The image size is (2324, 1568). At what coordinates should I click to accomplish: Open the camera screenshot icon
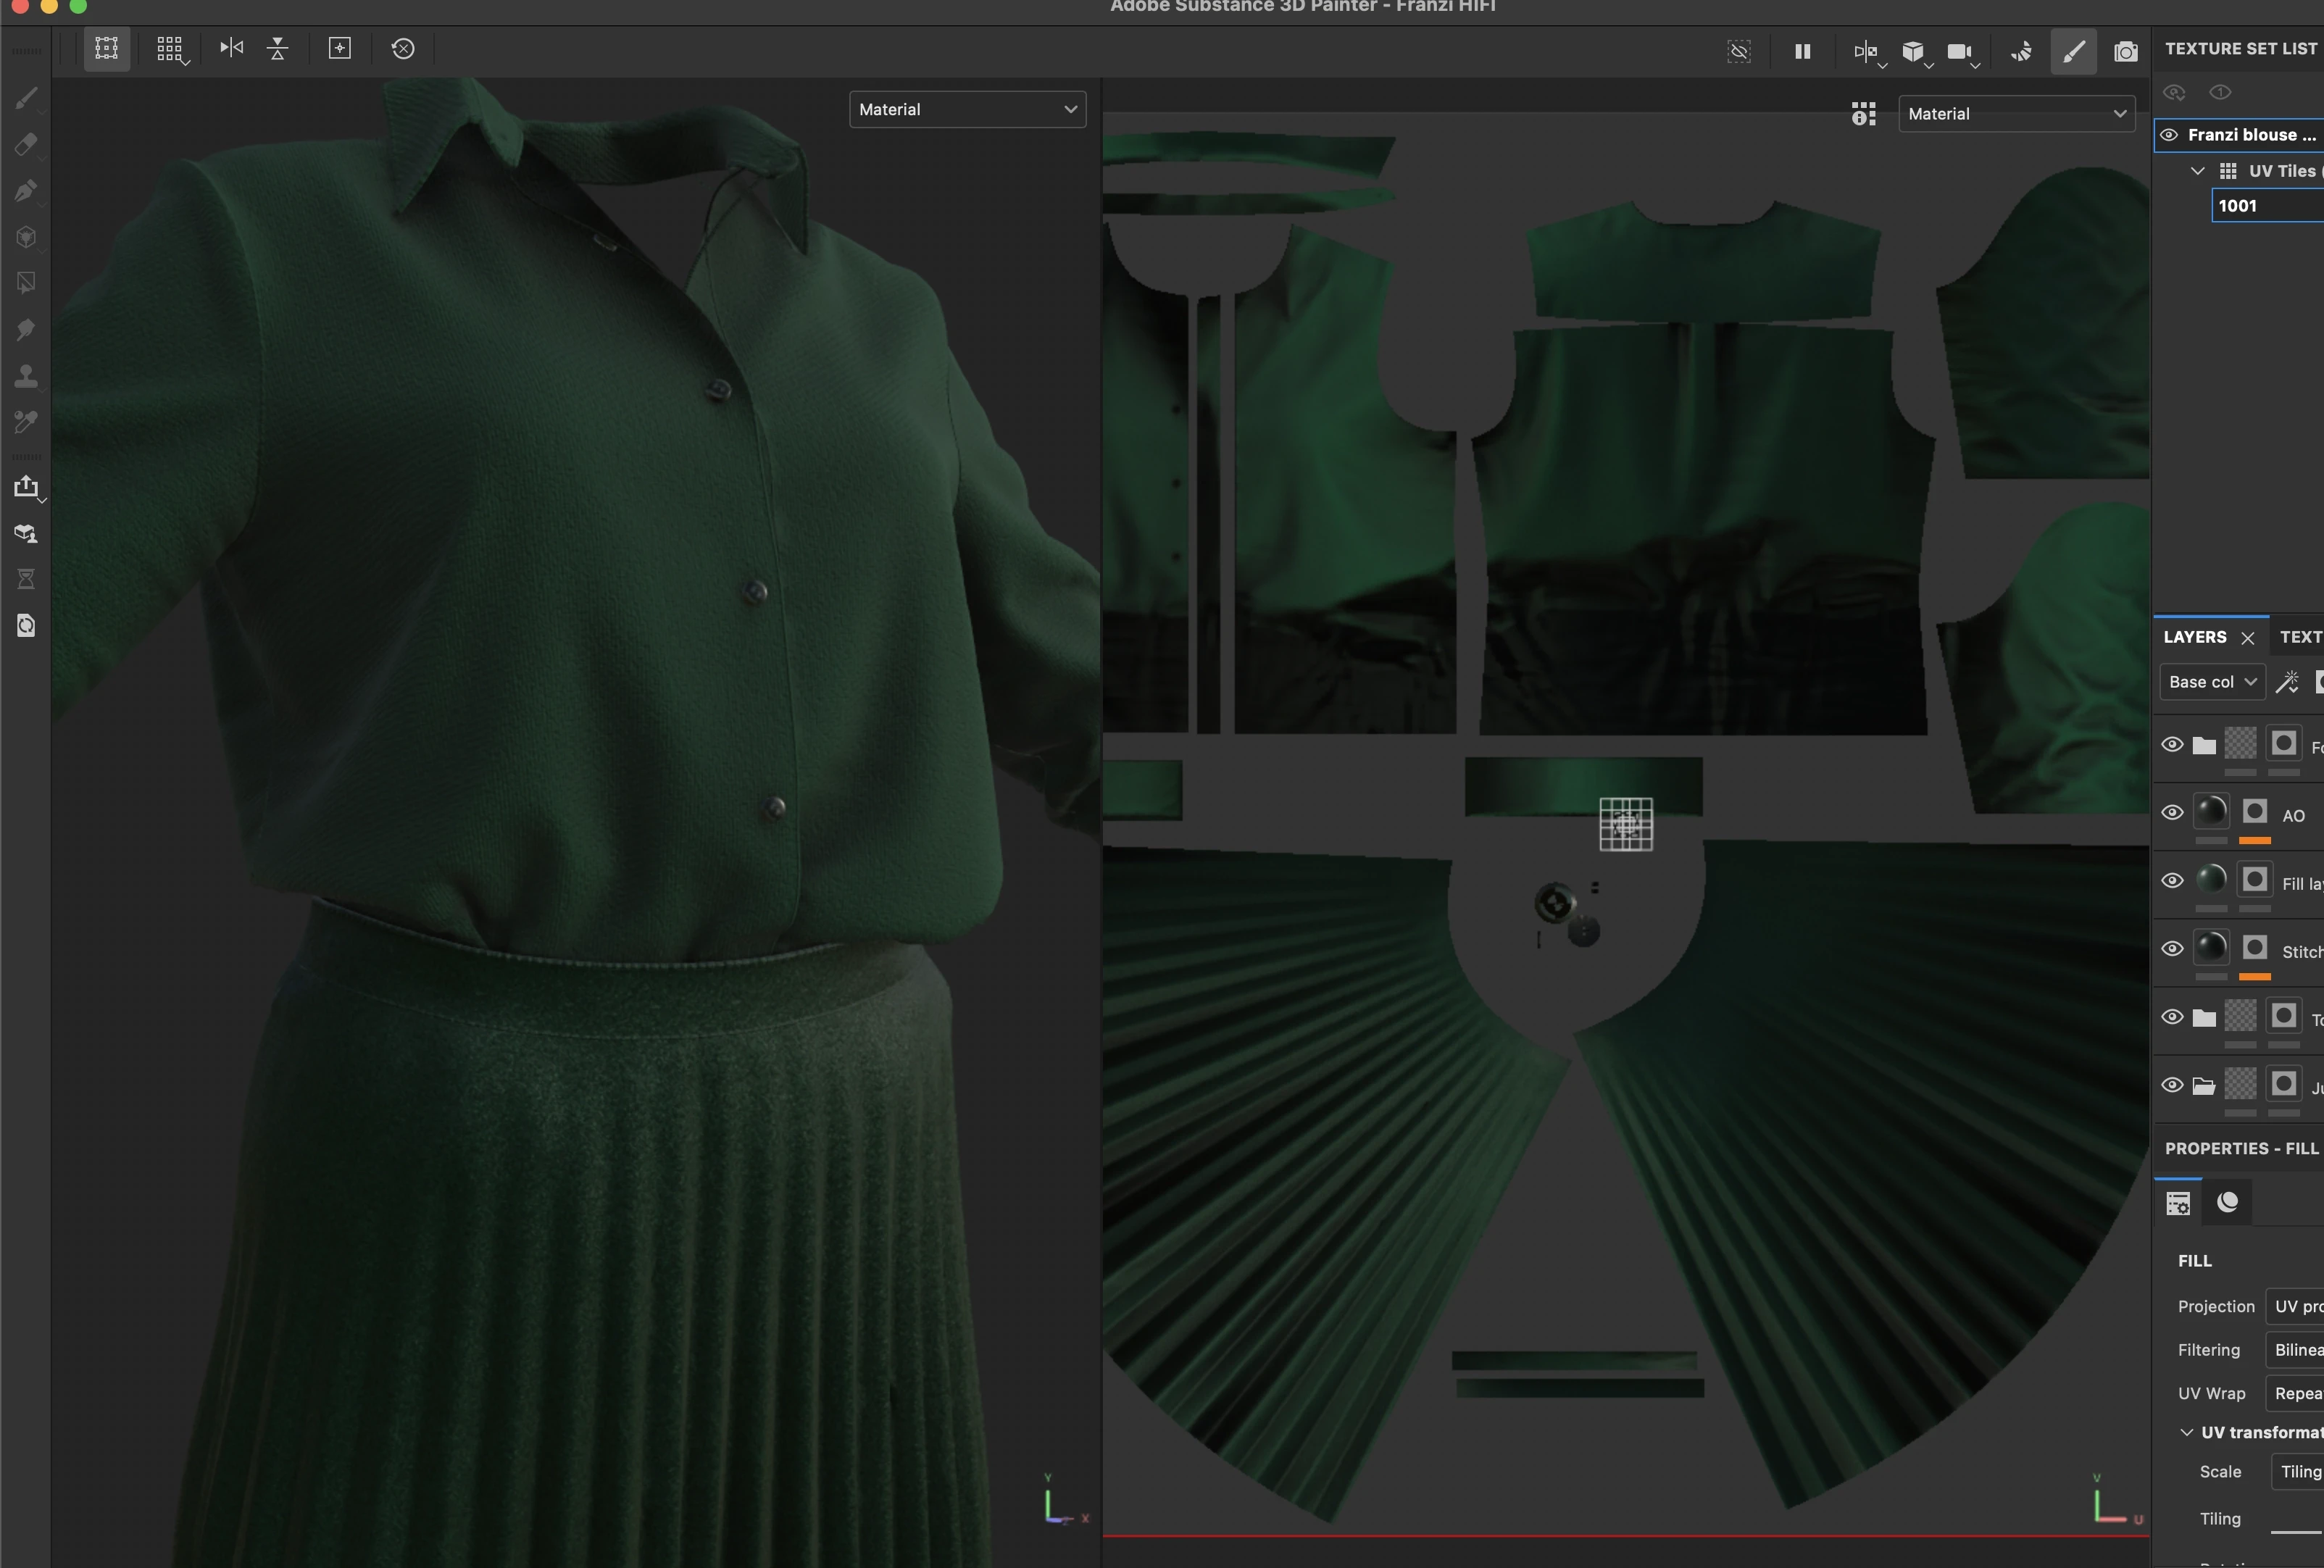point(2126,51)
